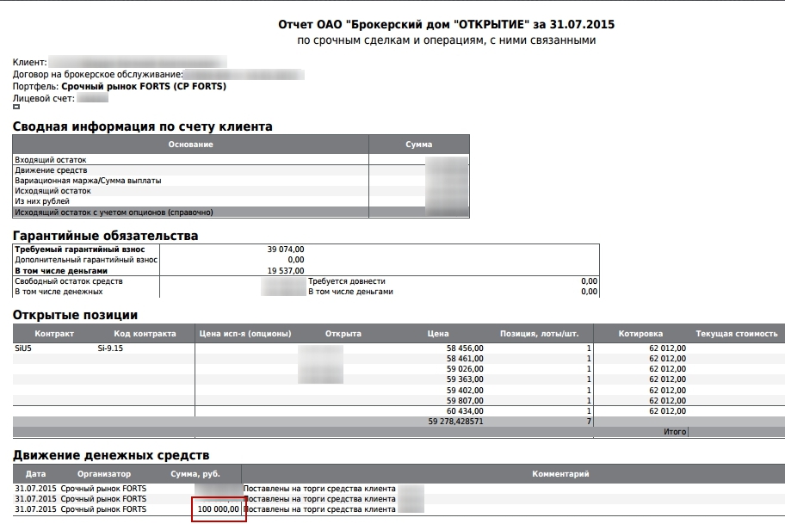Click the small square icon under Лицевой счет
Viewport: 785px width, 530px height.
(x=16, y=108)
